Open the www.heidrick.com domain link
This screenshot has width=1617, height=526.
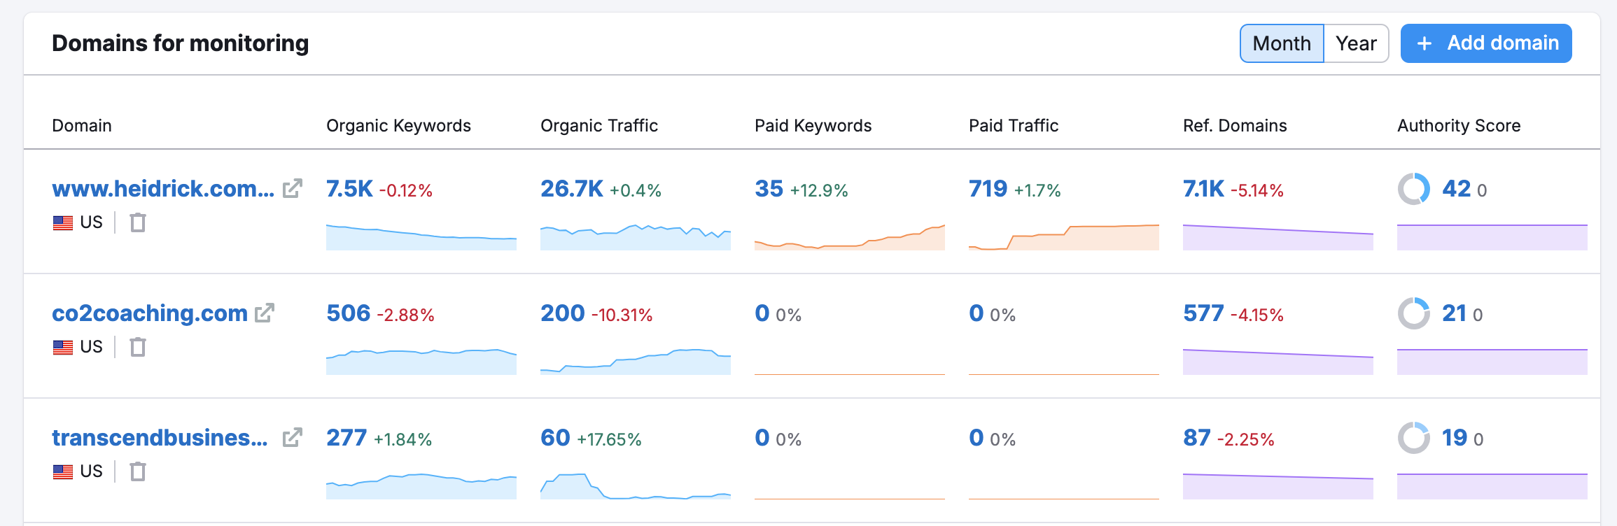click(162, 189)
